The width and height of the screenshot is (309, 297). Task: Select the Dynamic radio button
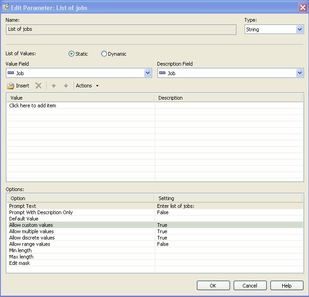(104, 54)
